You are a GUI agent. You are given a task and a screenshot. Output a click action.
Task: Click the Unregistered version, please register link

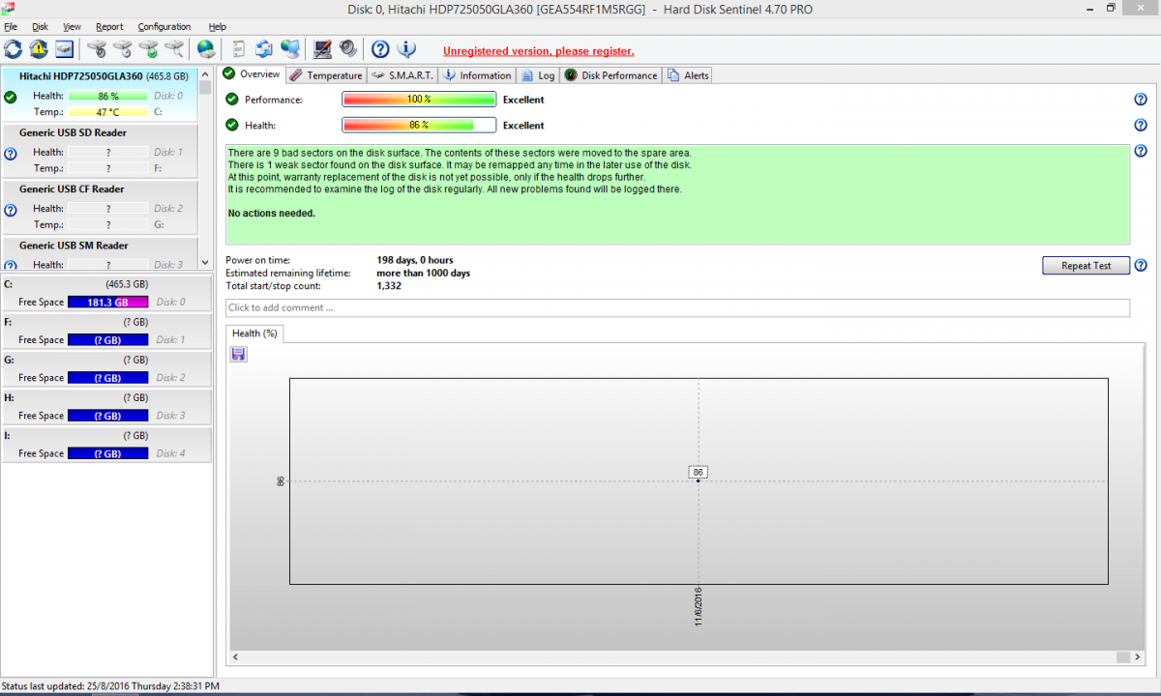tap(539, 51)
